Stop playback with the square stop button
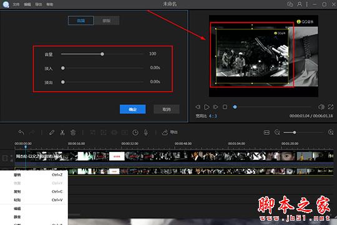Screen dimensions: 337x225 click(x=225, y=107)
